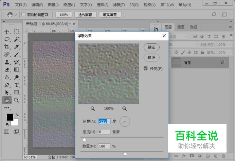235x161 pixels.
Task: Click the height slider handle
Action: pos(84,140)
